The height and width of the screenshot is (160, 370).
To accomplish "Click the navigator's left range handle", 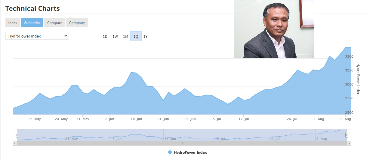I will pyautogui.click(x=17, y=135).
